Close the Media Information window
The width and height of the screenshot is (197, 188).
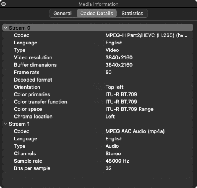click(4, 4)
